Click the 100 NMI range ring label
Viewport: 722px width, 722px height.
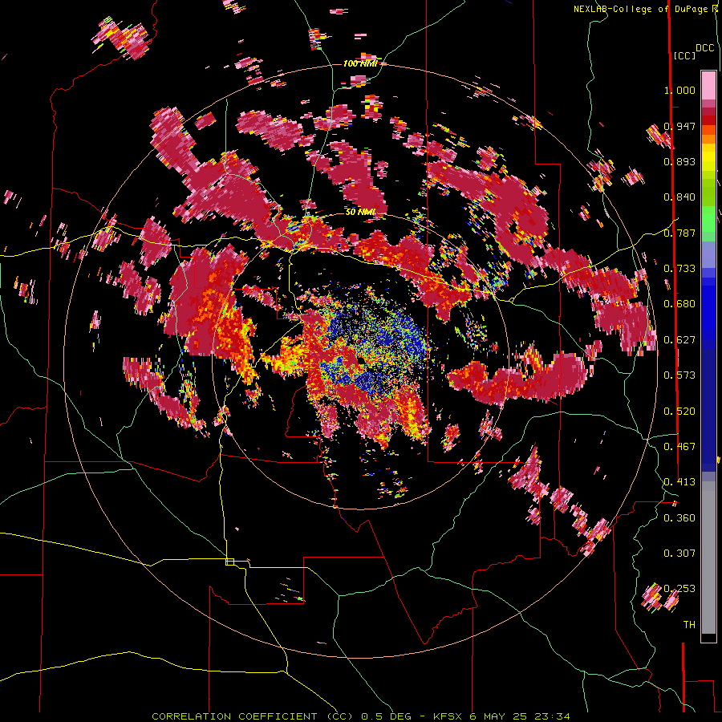pyautogui.click(x=360, y=63)
